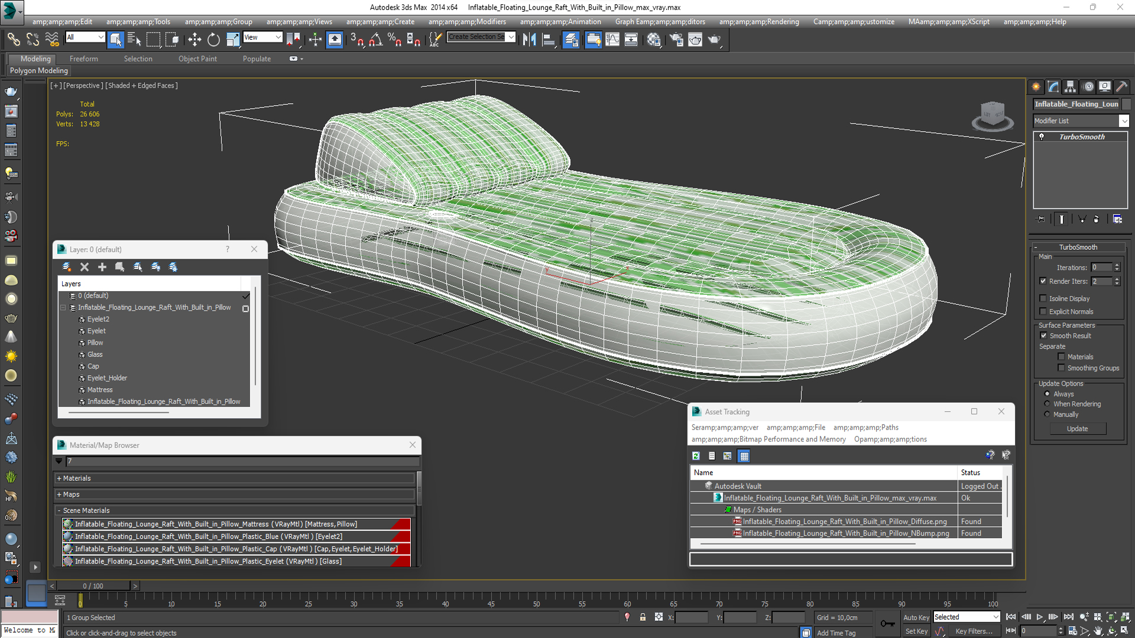The width and height of the screenshot is (1135, 638).
Task: Open the Hierarchy command panel tab
Action: coord(1070,87)
